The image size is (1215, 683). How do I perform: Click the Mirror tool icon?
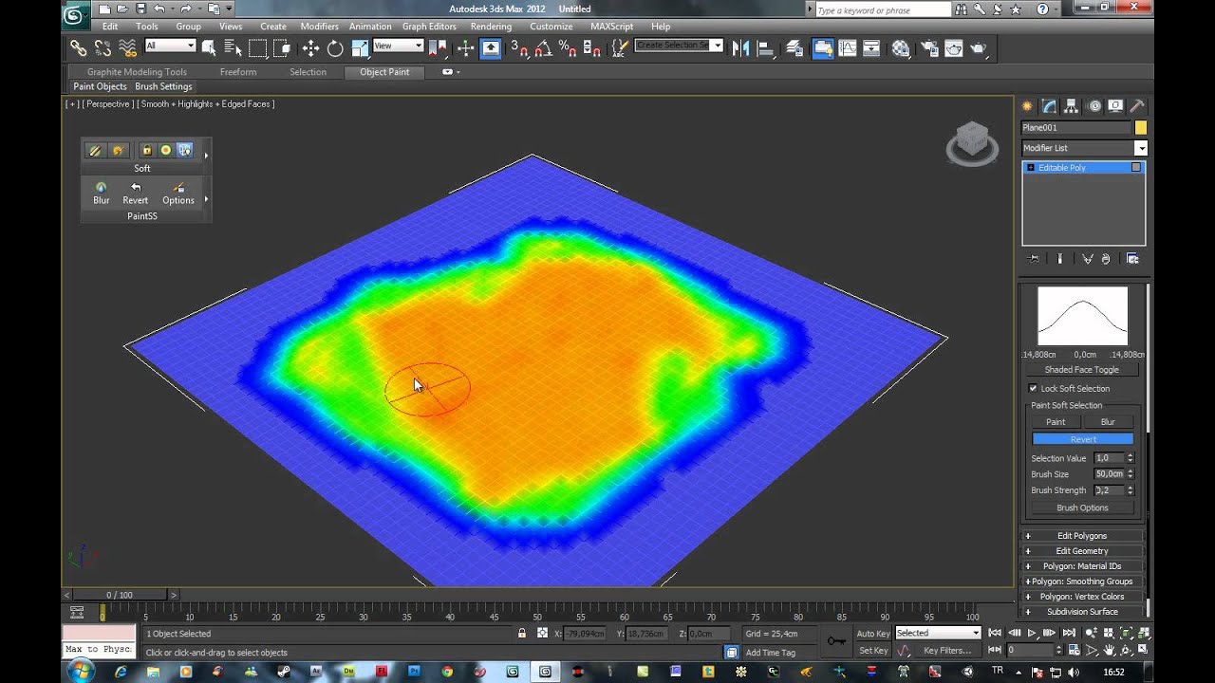pyautogui.click(x=741, y=47)
